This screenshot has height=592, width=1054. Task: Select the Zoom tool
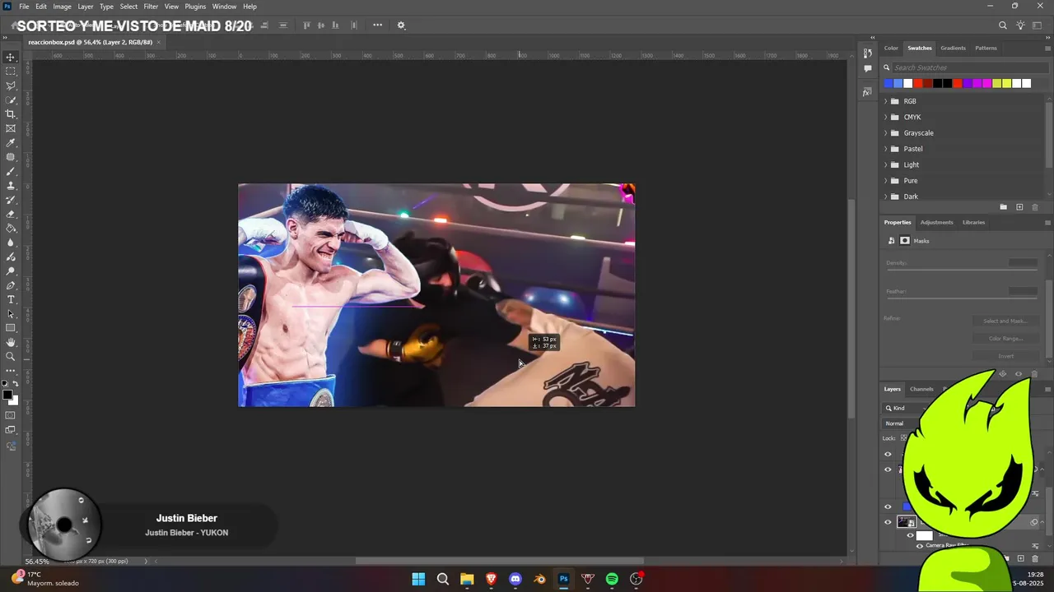click(11, 357)
